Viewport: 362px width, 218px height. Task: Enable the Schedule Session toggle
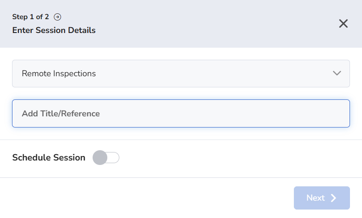click(106, 157)
